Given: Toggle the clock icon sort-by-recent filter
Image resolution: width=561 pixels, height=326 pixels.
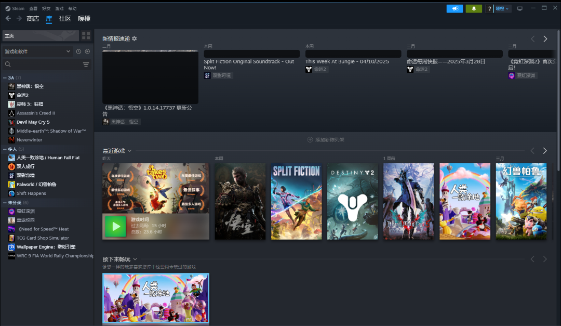Looking at the screenshot, I should 79,51.
